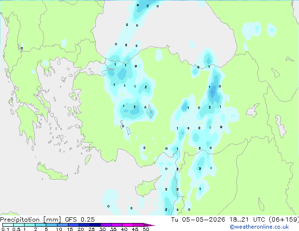Click the 30–35 mm purple swatch
299x231 pixels.
pyautogui.click(x=106, y=225)
